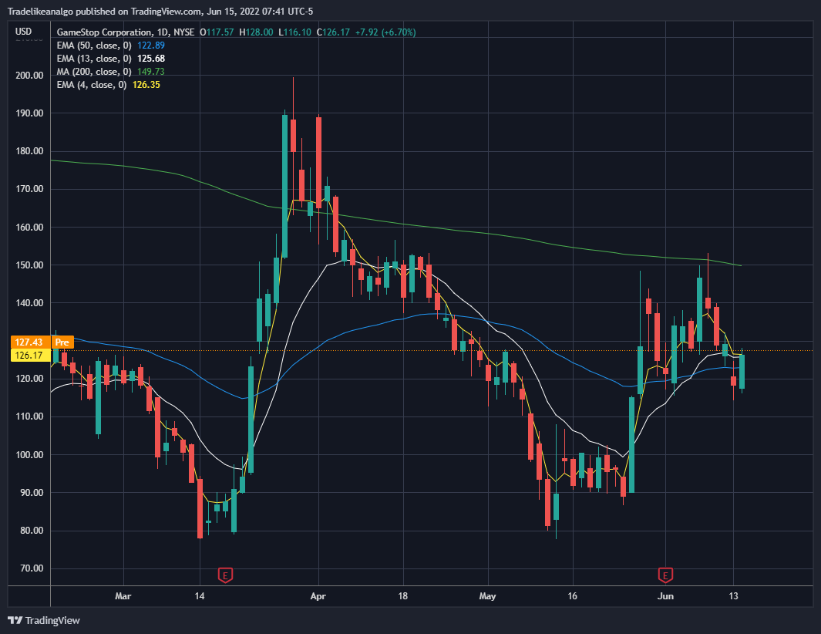821x634 pixels.
Task: Click the USD currency label
Action: (24, 32)
